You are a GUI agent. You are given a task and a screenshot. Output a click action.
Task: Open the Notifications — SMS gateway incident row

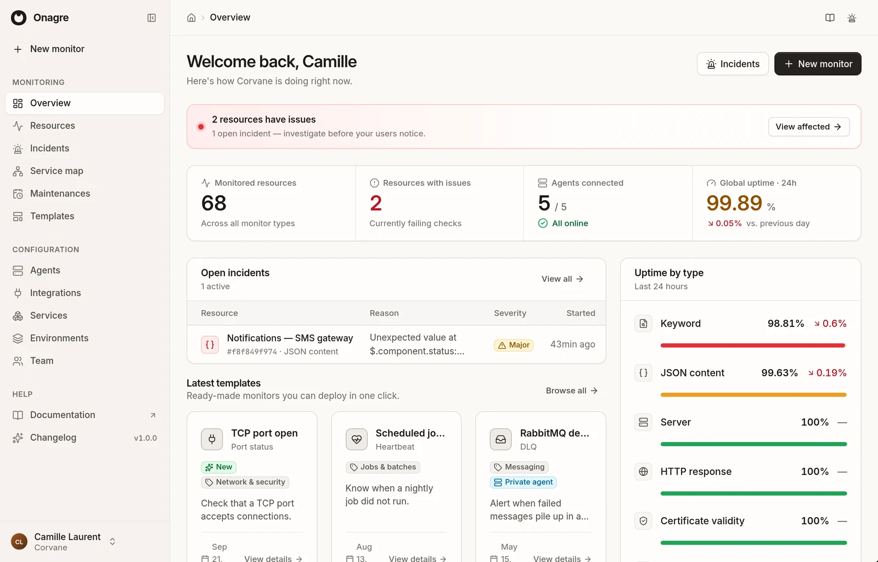pyautogui.click(x=396, y=345)
